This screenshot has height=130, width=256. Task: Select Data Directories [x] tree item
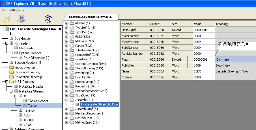(x=36, y=58)
